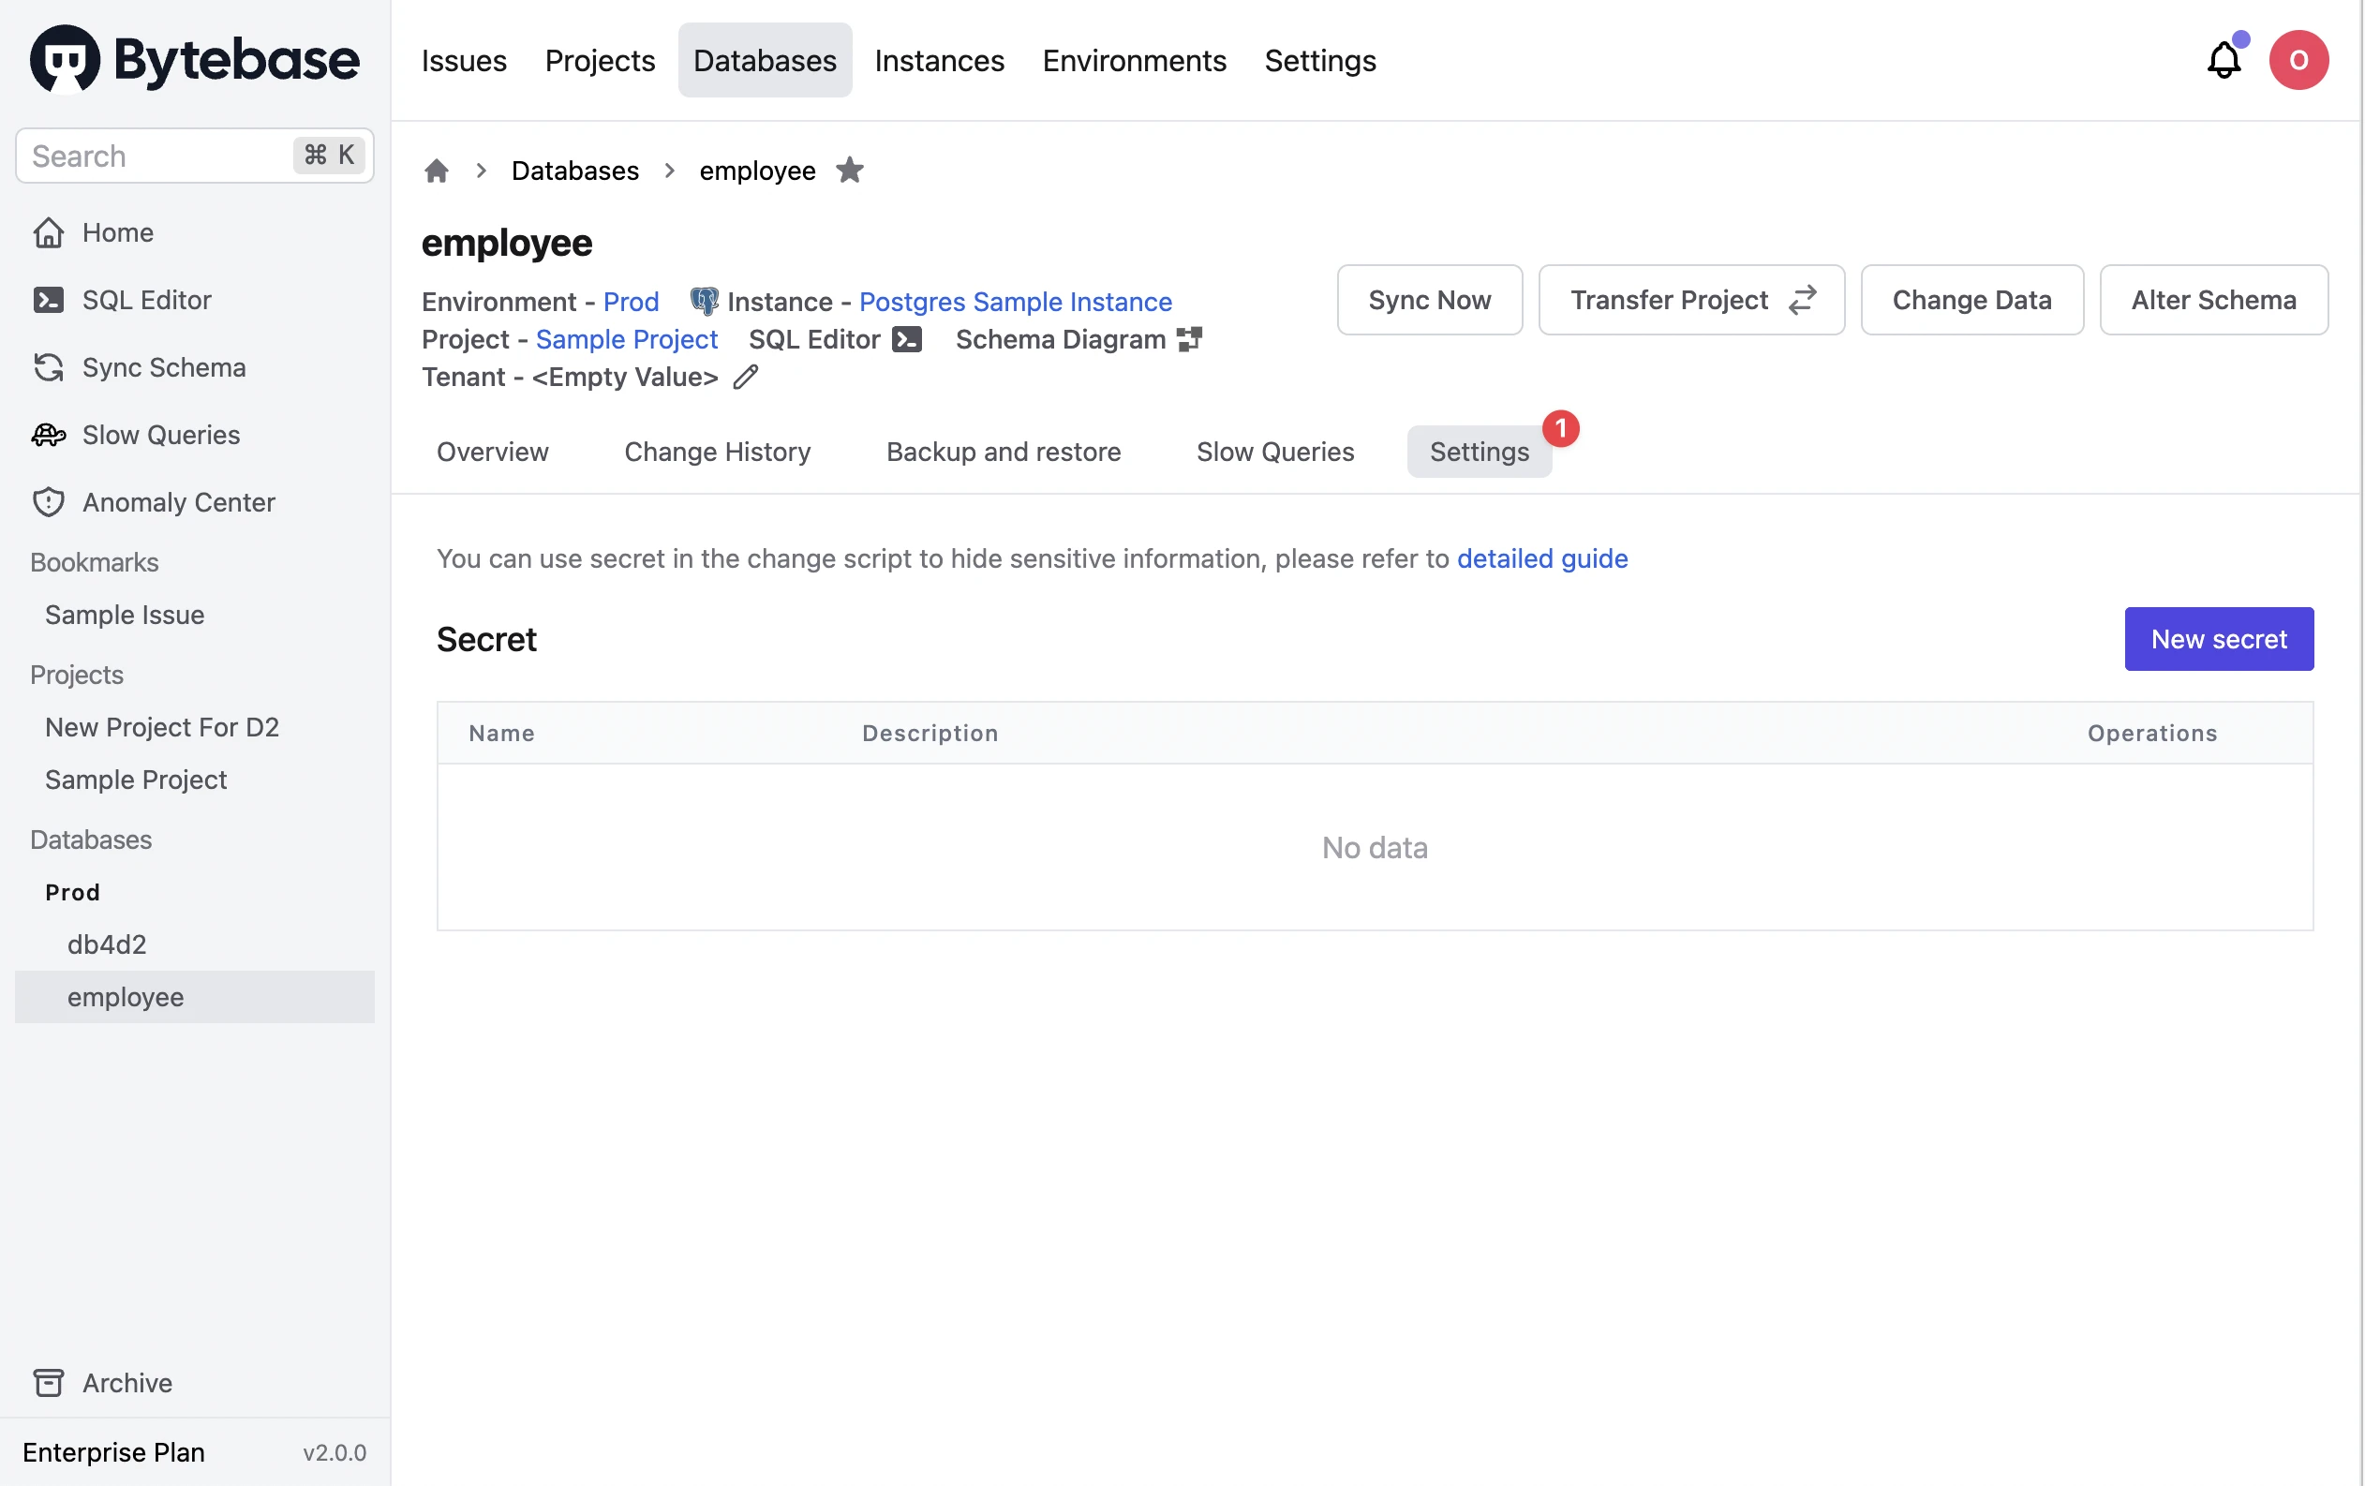Image resolution: width=2365 pixels, height=1486 pixels.
Task: Open SQL Editor terminal icon in header
Action: (906, 339)
